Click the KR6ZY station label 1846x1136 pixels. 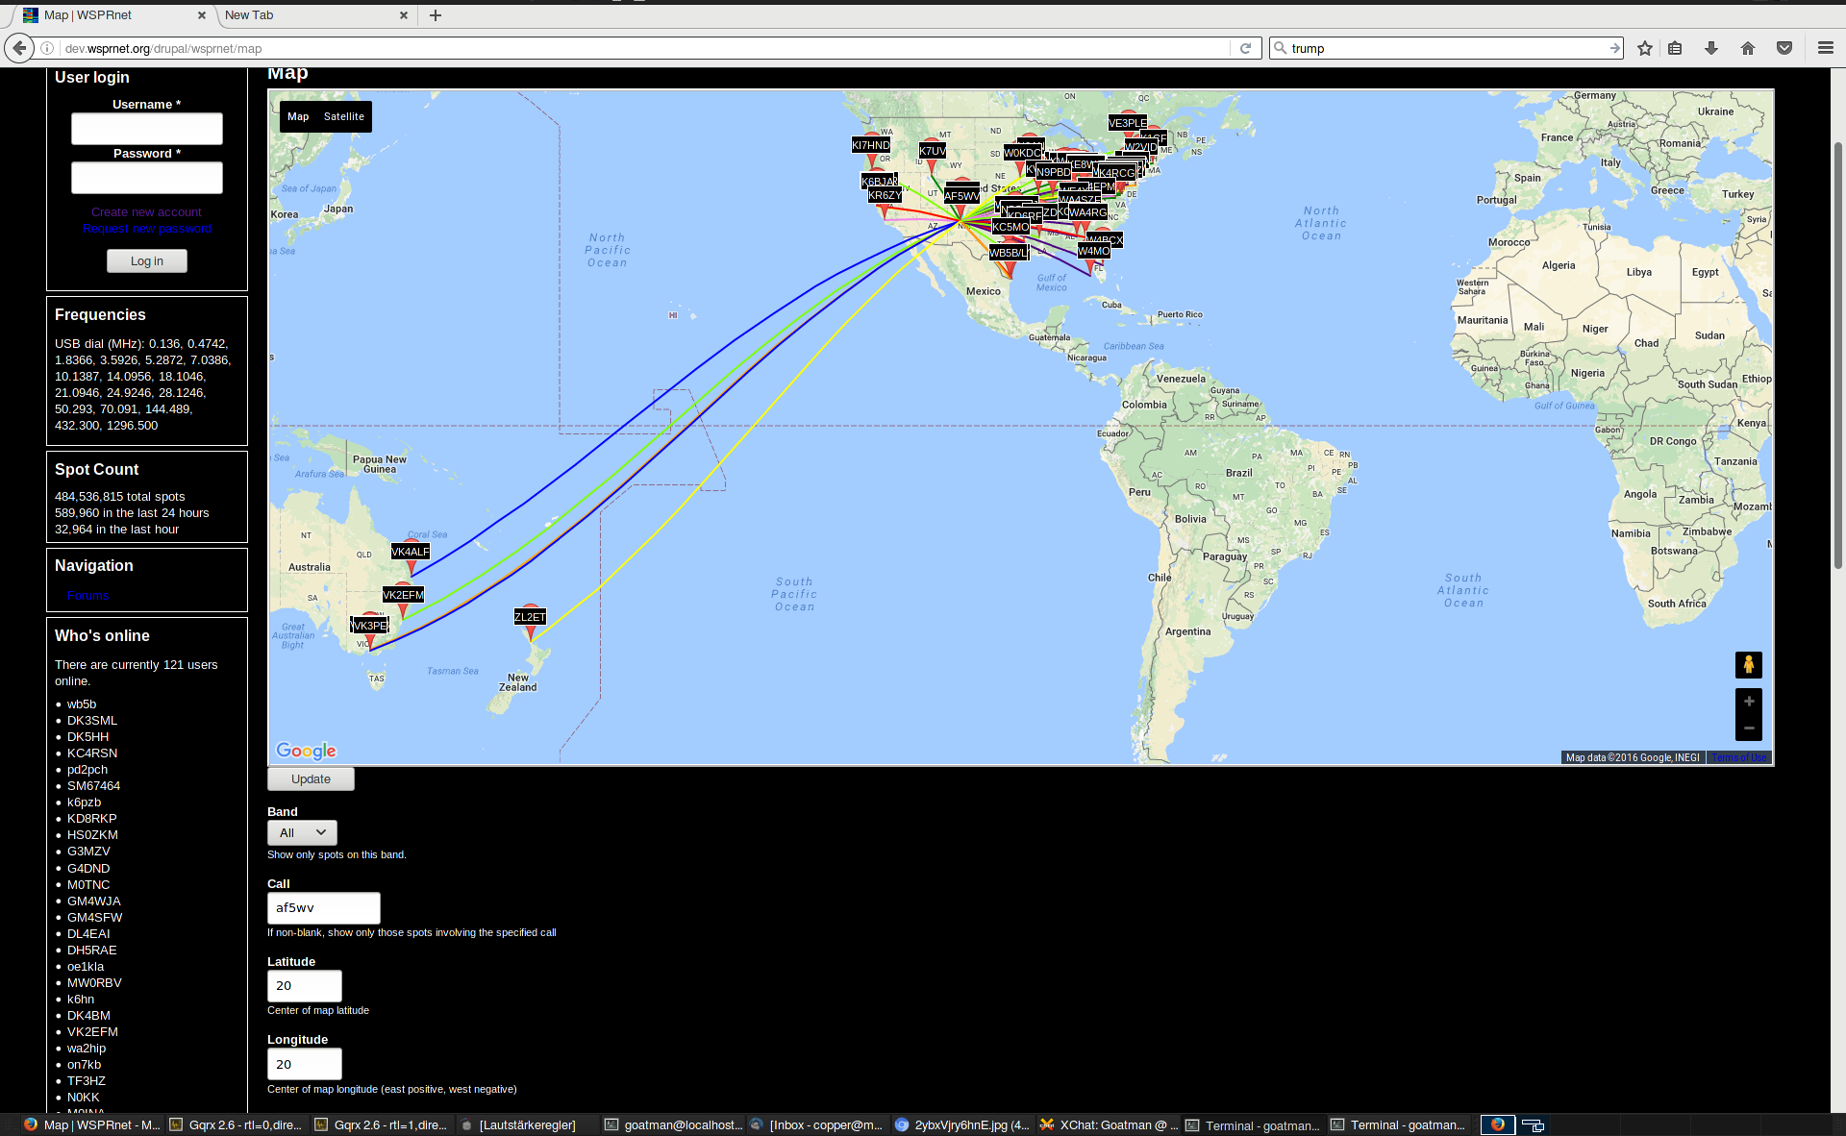(885, 195)
